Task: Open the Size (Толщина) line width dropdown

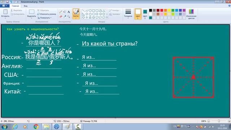Action: pyautogui.click(x=128, y=14)
